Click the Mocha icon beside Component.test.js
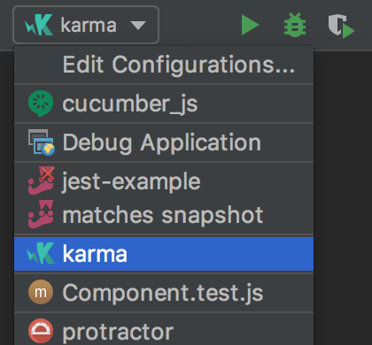Screen dimensions: 372x345 [x=41, y=292]
